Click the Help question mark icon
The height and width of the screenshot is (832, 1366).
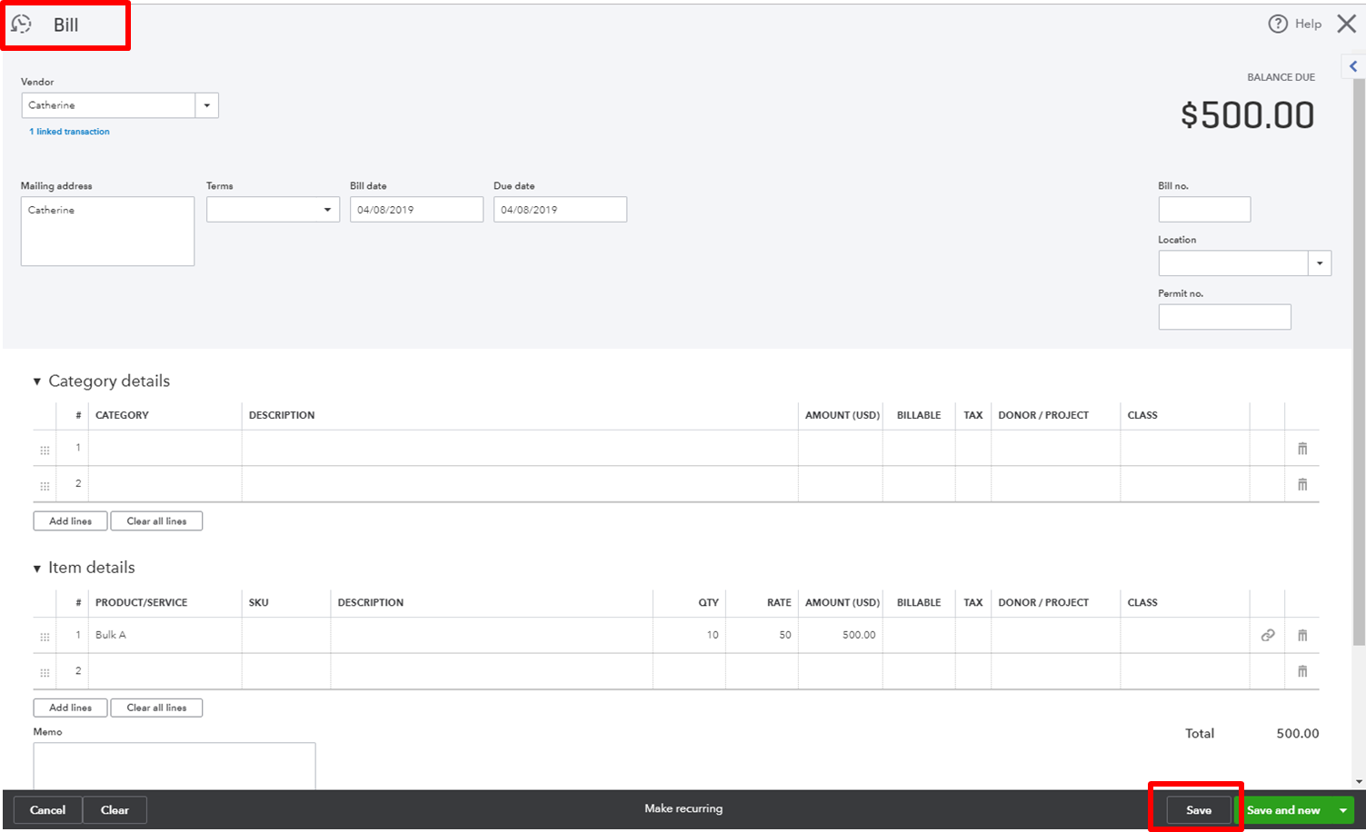coord(1279,24)
